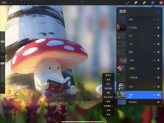
Task: Choose 重命名 in layer menu
Action: pyautogui.click(x=108, y=75)
